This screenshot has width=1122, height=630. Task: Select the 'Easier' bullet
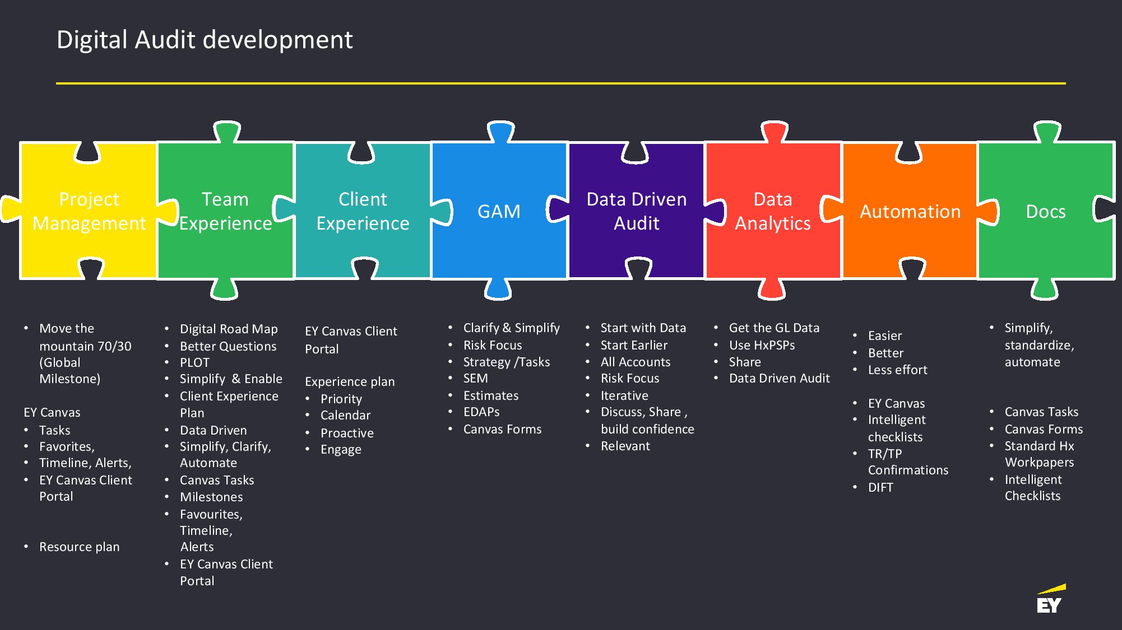884,335
